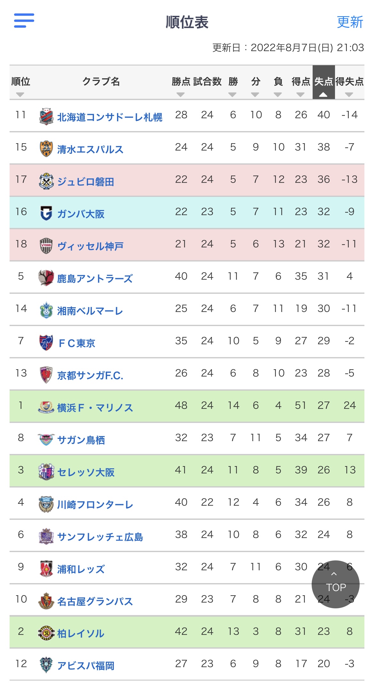Image resolution: width=374 pixels, height=687 pixels.
Task: Tap the 更新 refresh link
Action: 350,22
